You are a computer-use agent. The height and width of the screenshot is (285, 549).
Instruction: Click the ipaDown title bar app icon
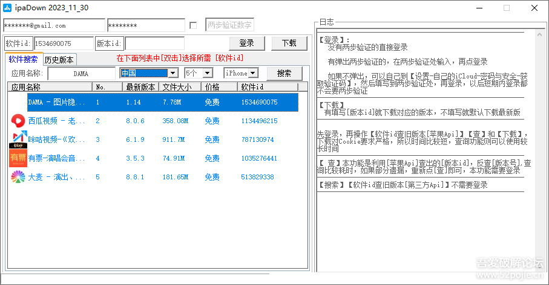[x=8, y=8]
